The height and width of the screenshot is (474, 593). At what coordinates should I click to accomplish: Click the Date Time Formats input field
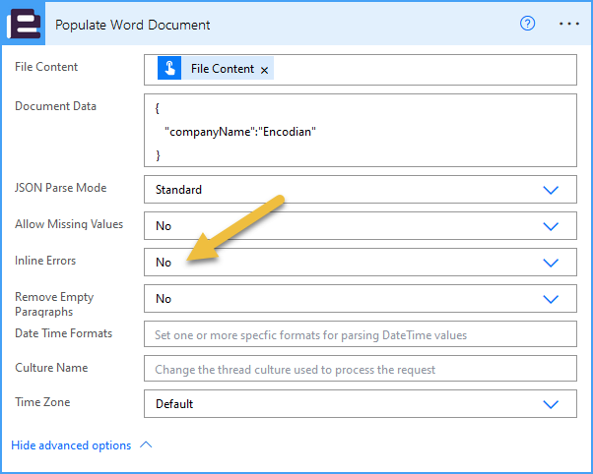(361, 334)
